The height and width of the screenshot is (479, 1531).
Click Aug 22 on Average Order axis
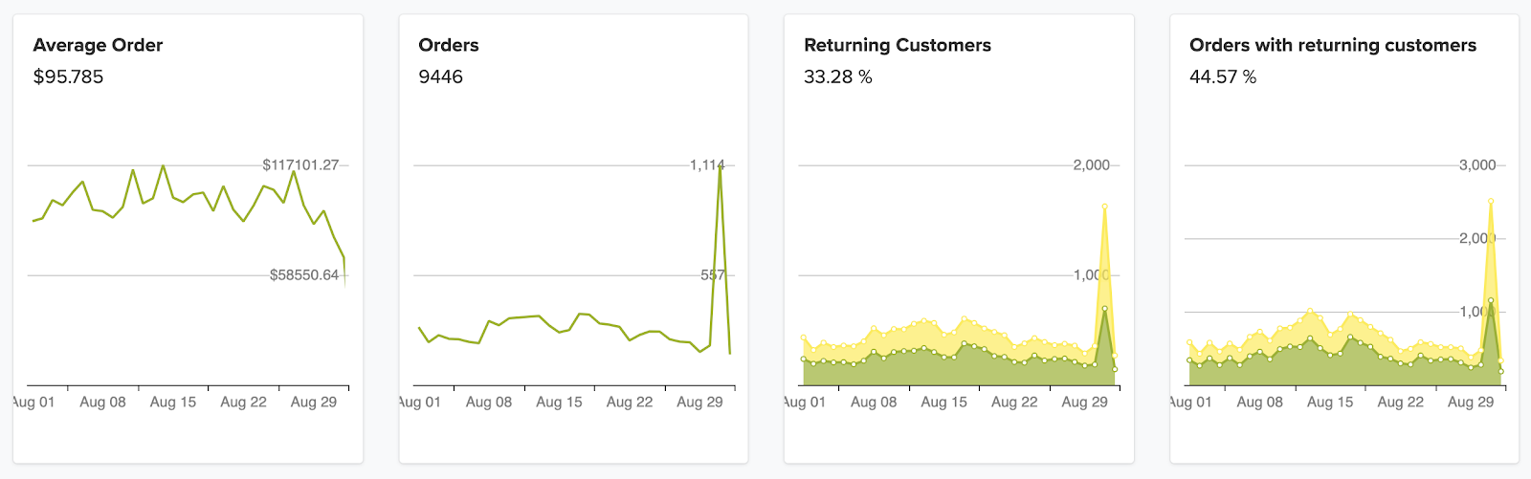click(243, 403)
